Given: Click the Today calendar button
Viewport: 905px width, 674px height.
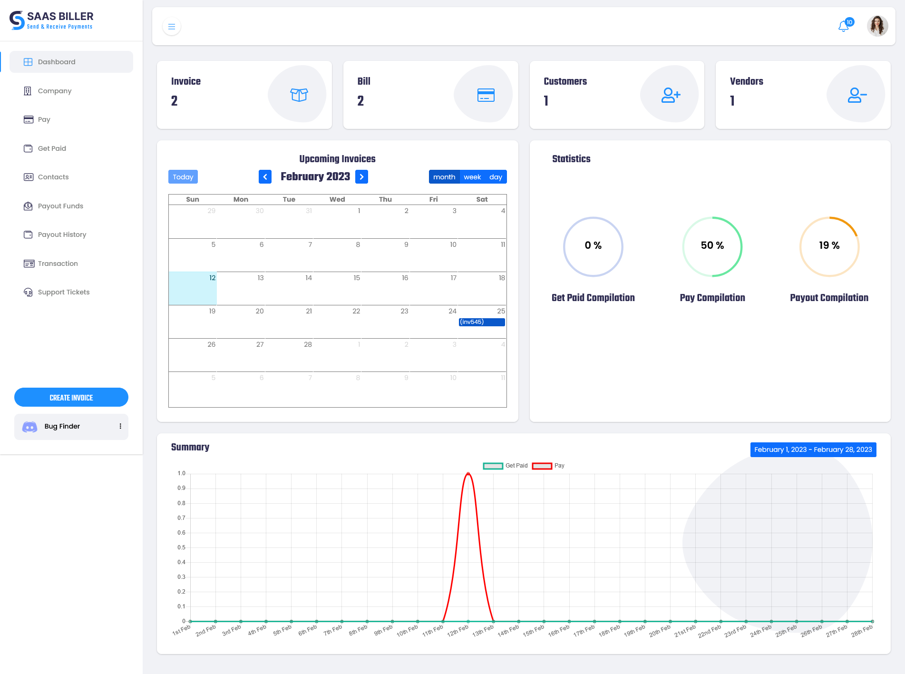Looking at the screenshot, I should [x=183, y=177].
